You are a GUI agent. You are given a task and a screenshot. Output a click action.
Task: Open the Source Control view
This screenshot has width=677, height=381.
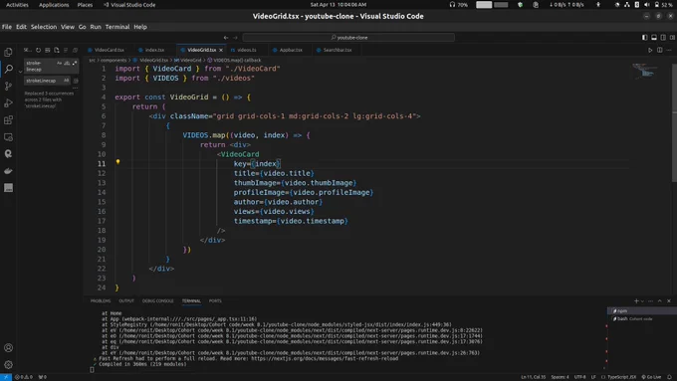(8, 86)
